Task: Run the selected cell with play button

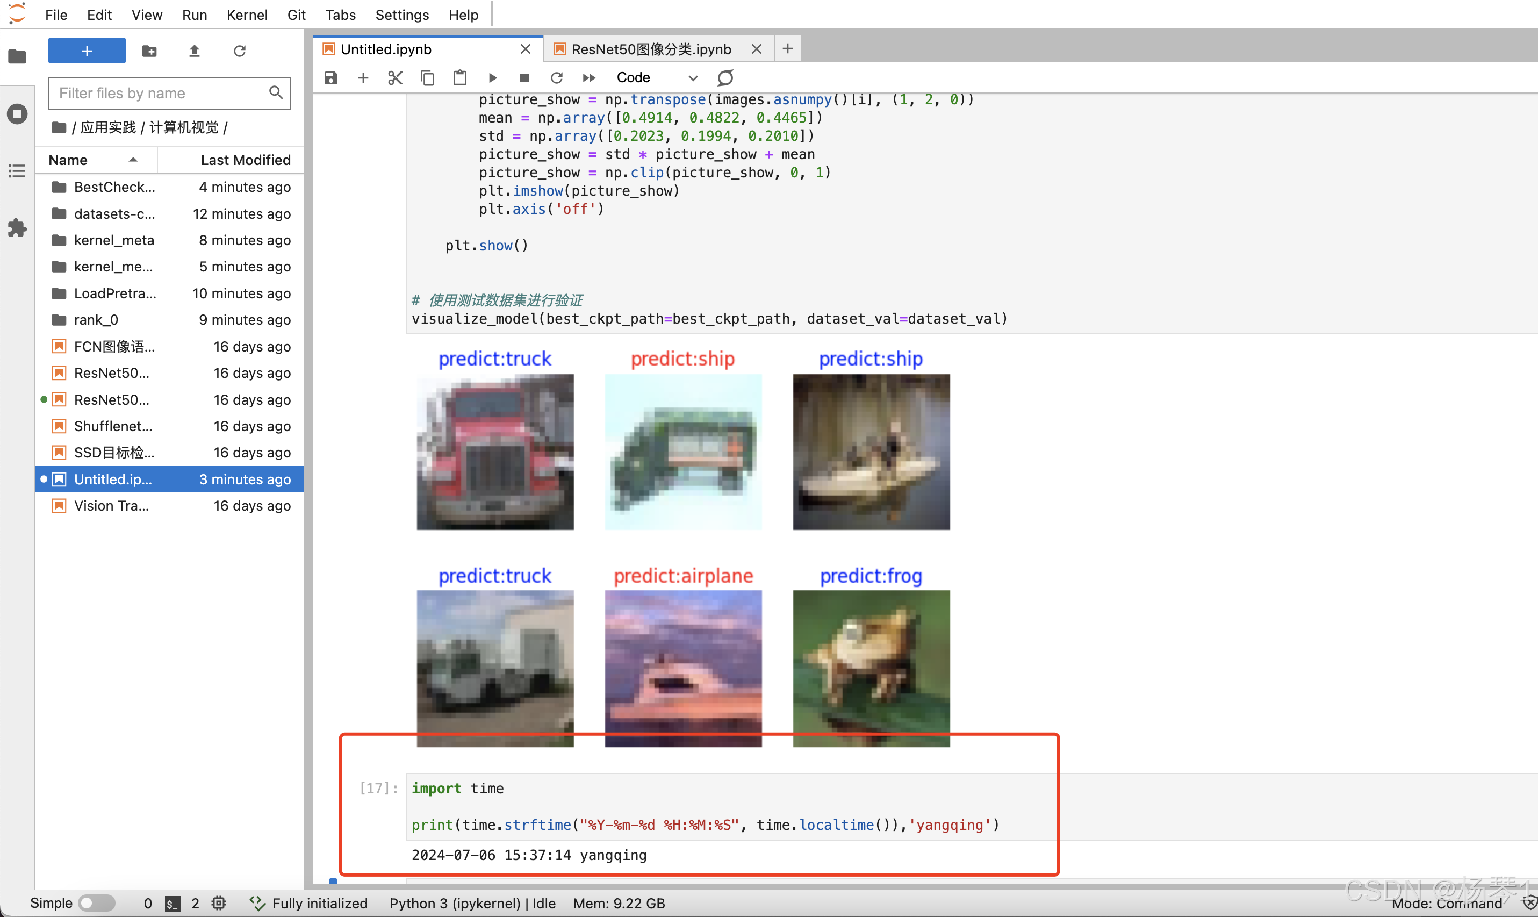Action: click(492, 78)
